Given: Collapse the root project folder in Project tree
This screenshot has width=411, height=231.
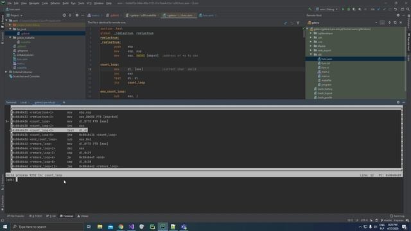Looking at the screenshot, I should [x=7, y=21].
